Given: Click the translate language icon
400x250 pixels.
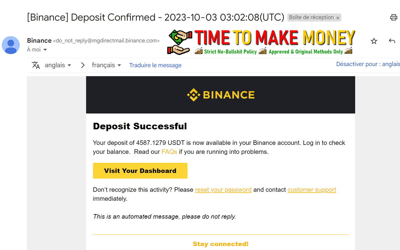Looking at the screenshot, I should coord(36,65).
